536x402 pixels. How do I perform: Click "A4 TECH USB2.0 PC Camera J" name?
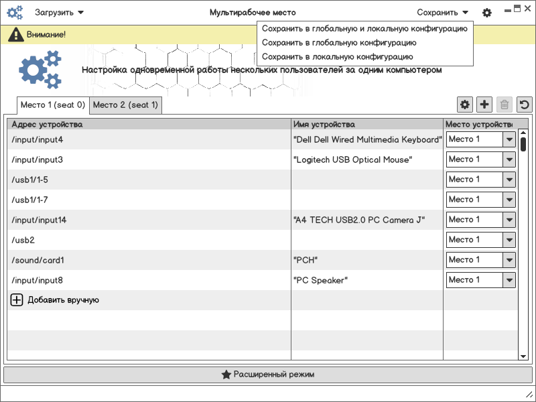359,220
